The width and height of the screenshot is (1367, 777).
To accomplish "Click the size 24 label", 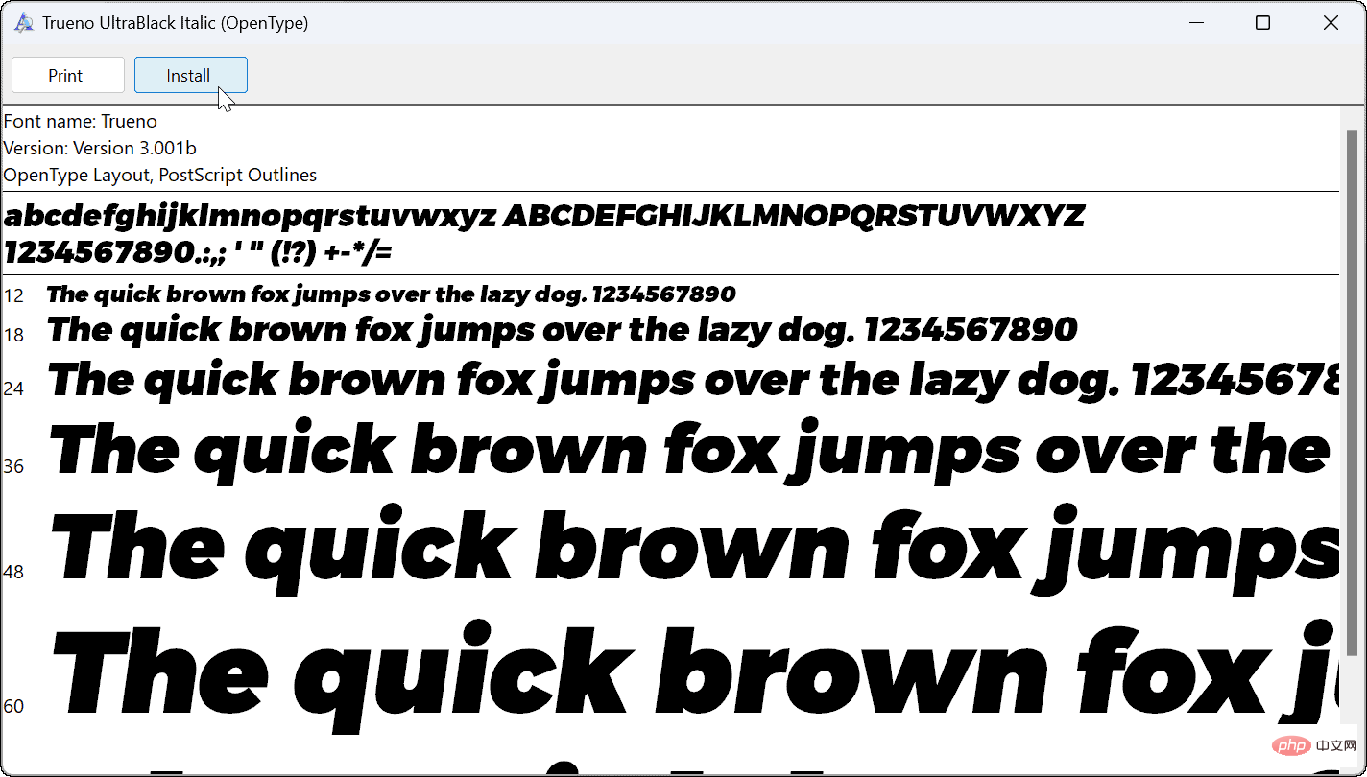I will [13, 388].
